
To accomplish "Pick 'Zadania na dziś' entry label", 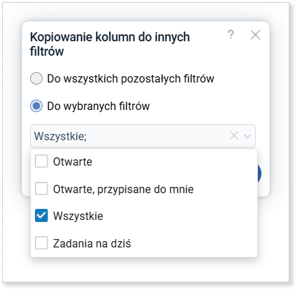I will pos(92,243).
